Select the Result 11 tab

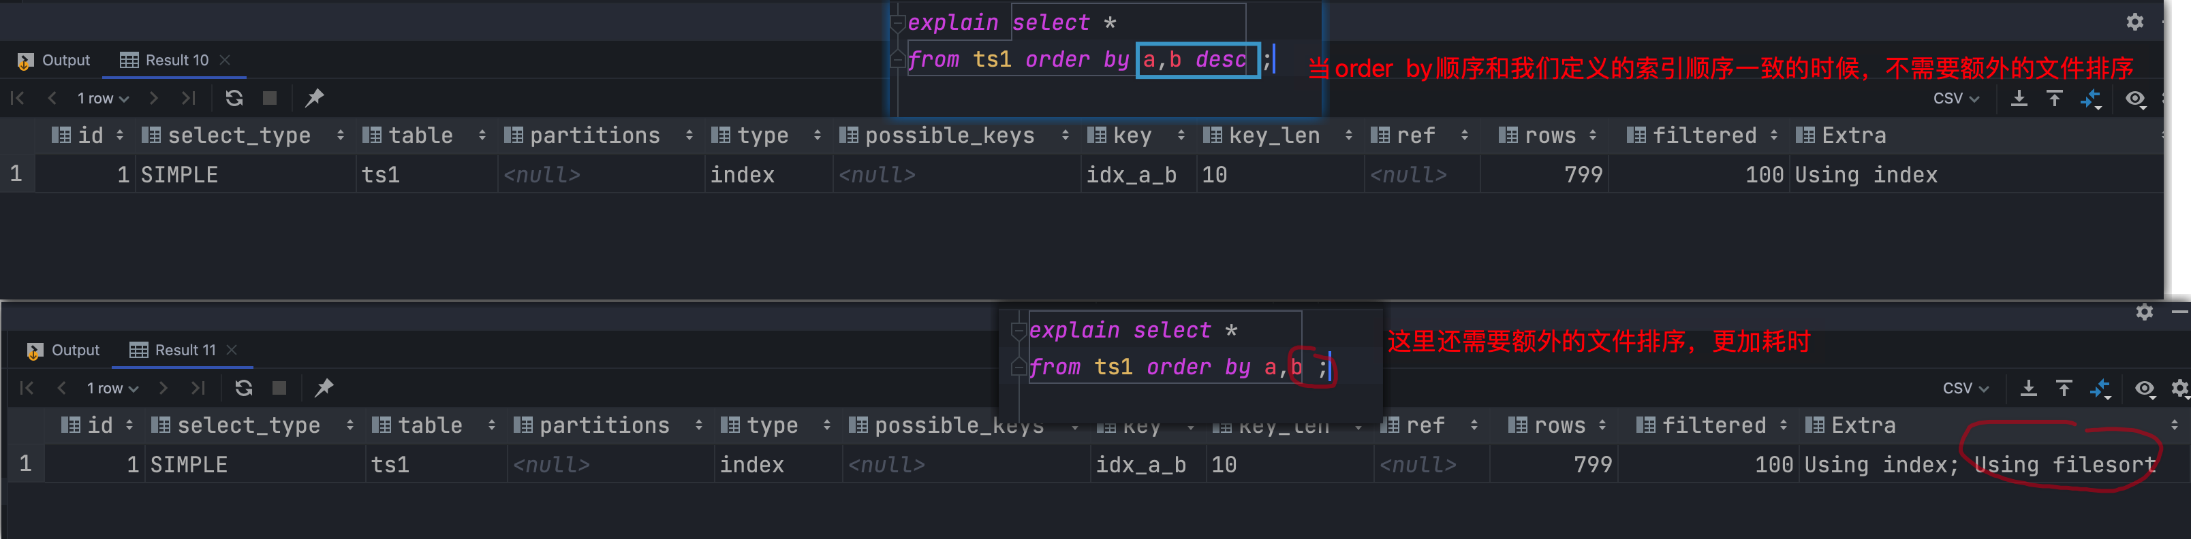coord(174,350)
